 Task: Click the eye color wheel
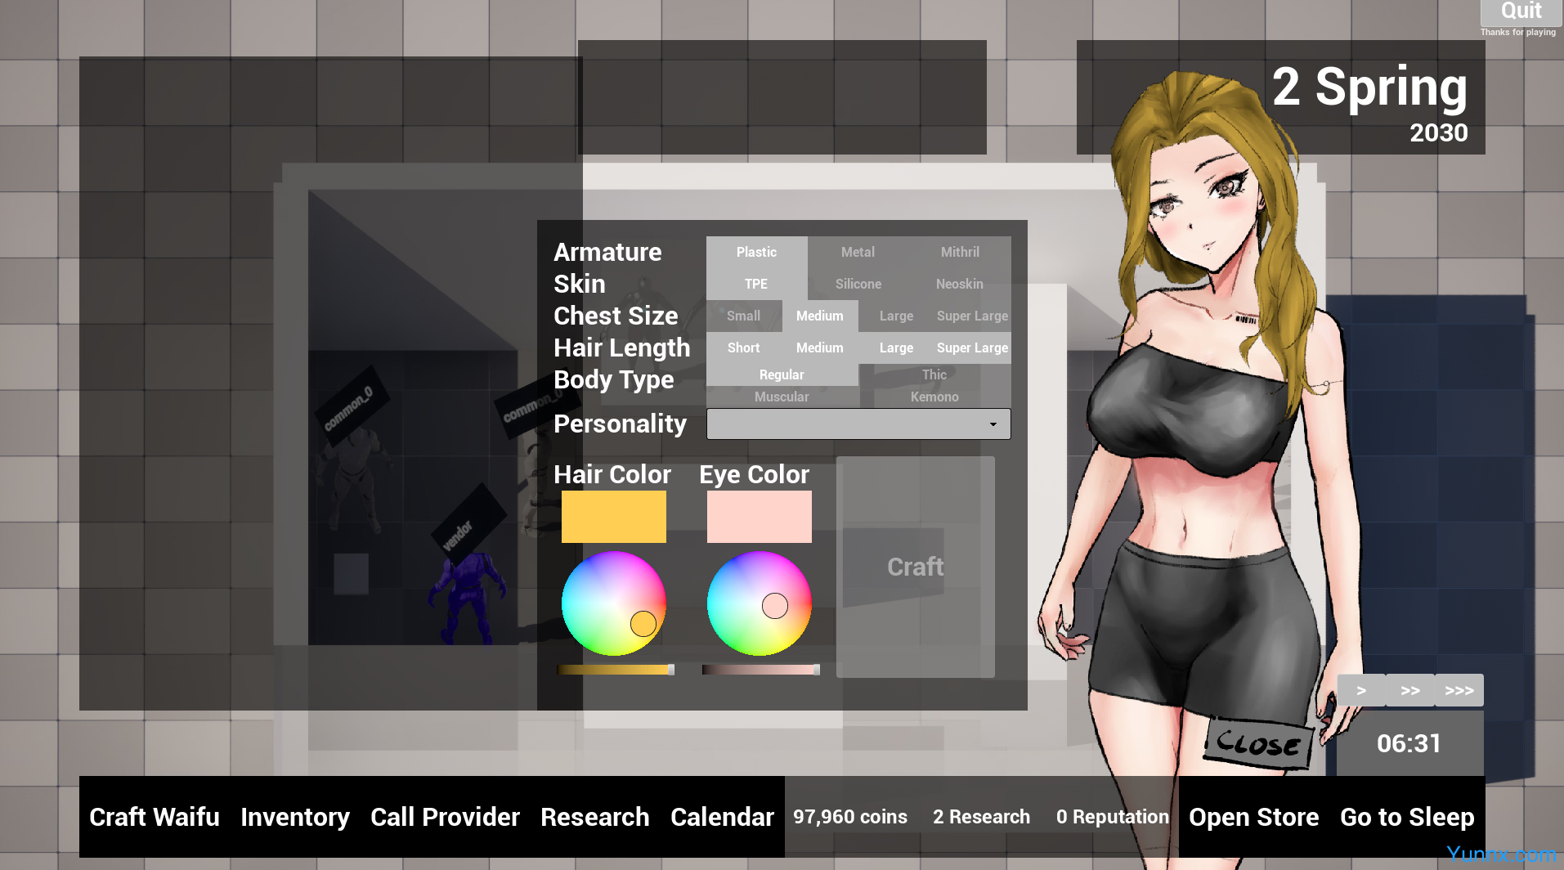(759, 603)
